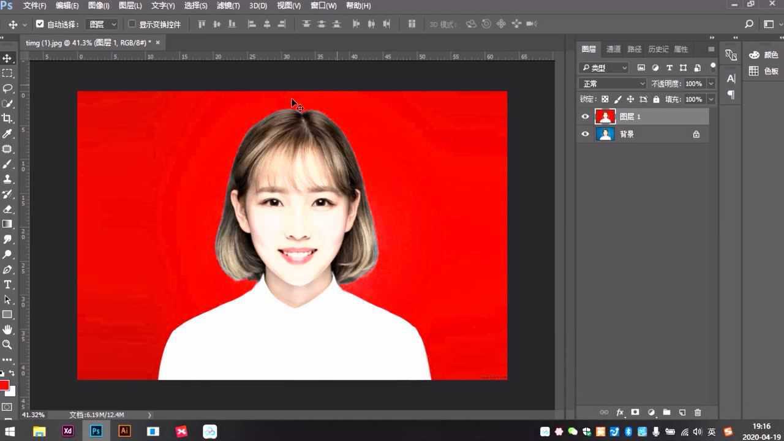Switch to 历史记录 tab
Image resolution: width=784 pixels, height=441 pixels.
[658, 49]
